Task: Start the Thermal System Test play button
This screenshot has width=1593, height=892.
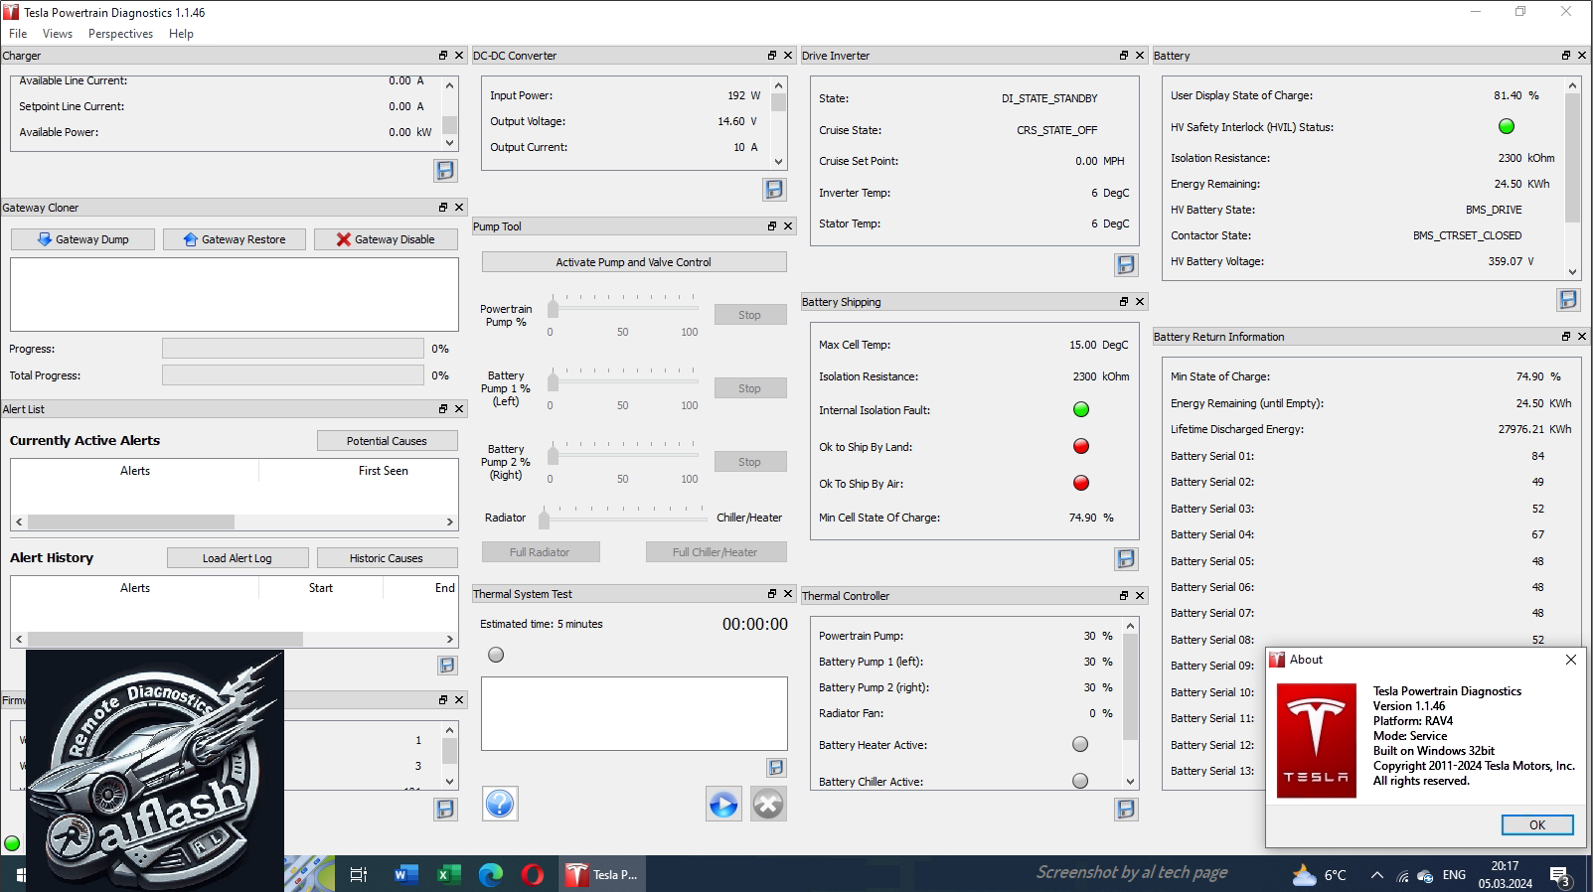Action: 723,804
